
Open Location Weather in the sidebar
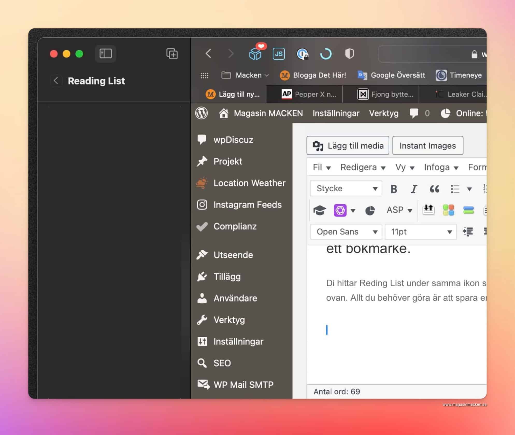[241, 183]
